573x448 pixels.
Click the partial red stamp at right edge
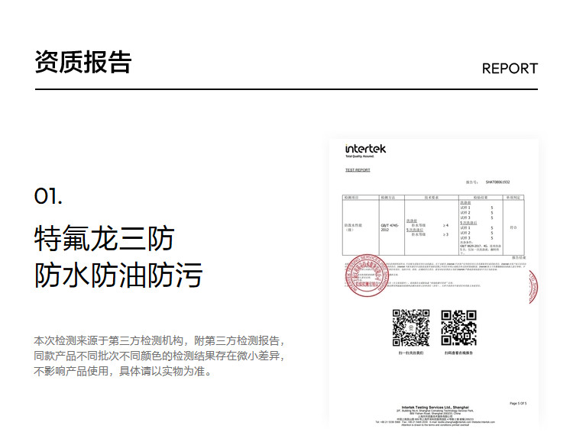[533, 286]
